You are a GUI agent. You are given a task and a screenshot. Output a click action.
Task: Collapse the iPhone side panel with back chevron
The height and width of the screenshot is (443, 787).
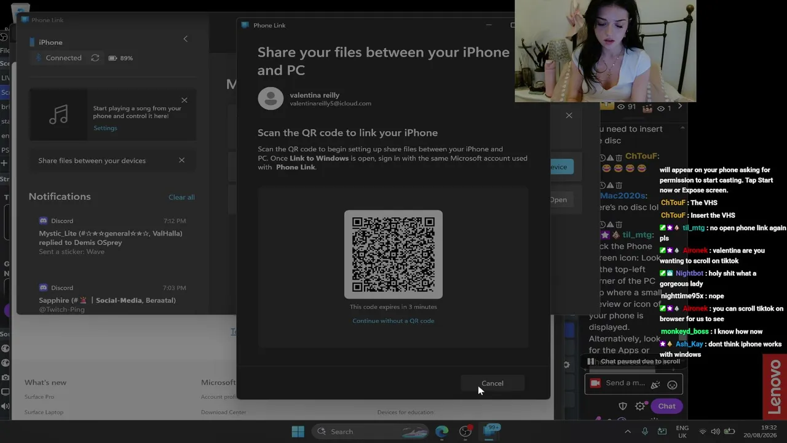click(186, 39)
